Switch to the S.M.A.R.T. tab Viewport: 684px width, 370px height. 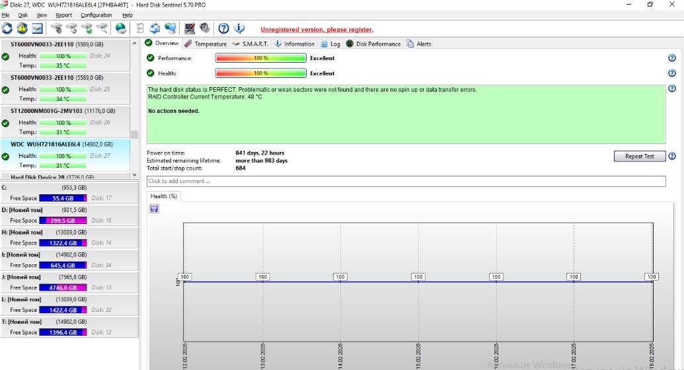[250, 44]
